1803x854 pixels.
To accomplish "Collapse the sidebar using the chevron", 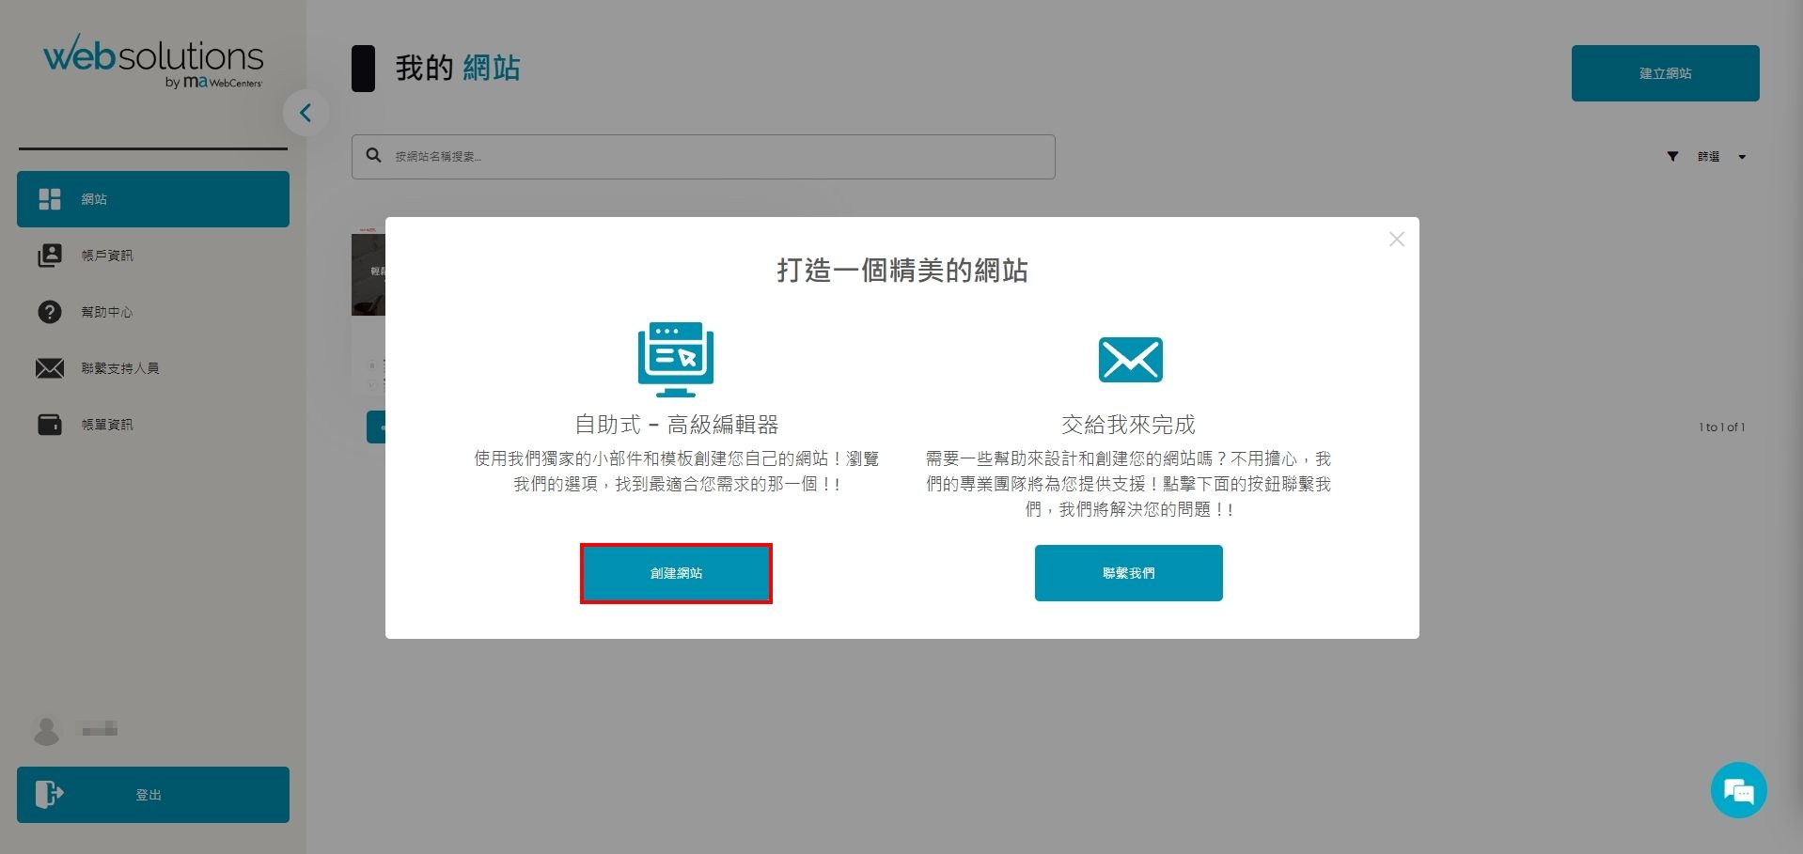I will [306, 112].
